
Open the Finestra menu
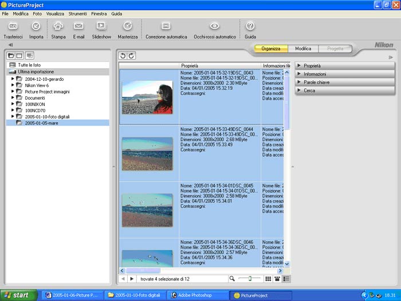pyautogui.click(x=99, y=14)
